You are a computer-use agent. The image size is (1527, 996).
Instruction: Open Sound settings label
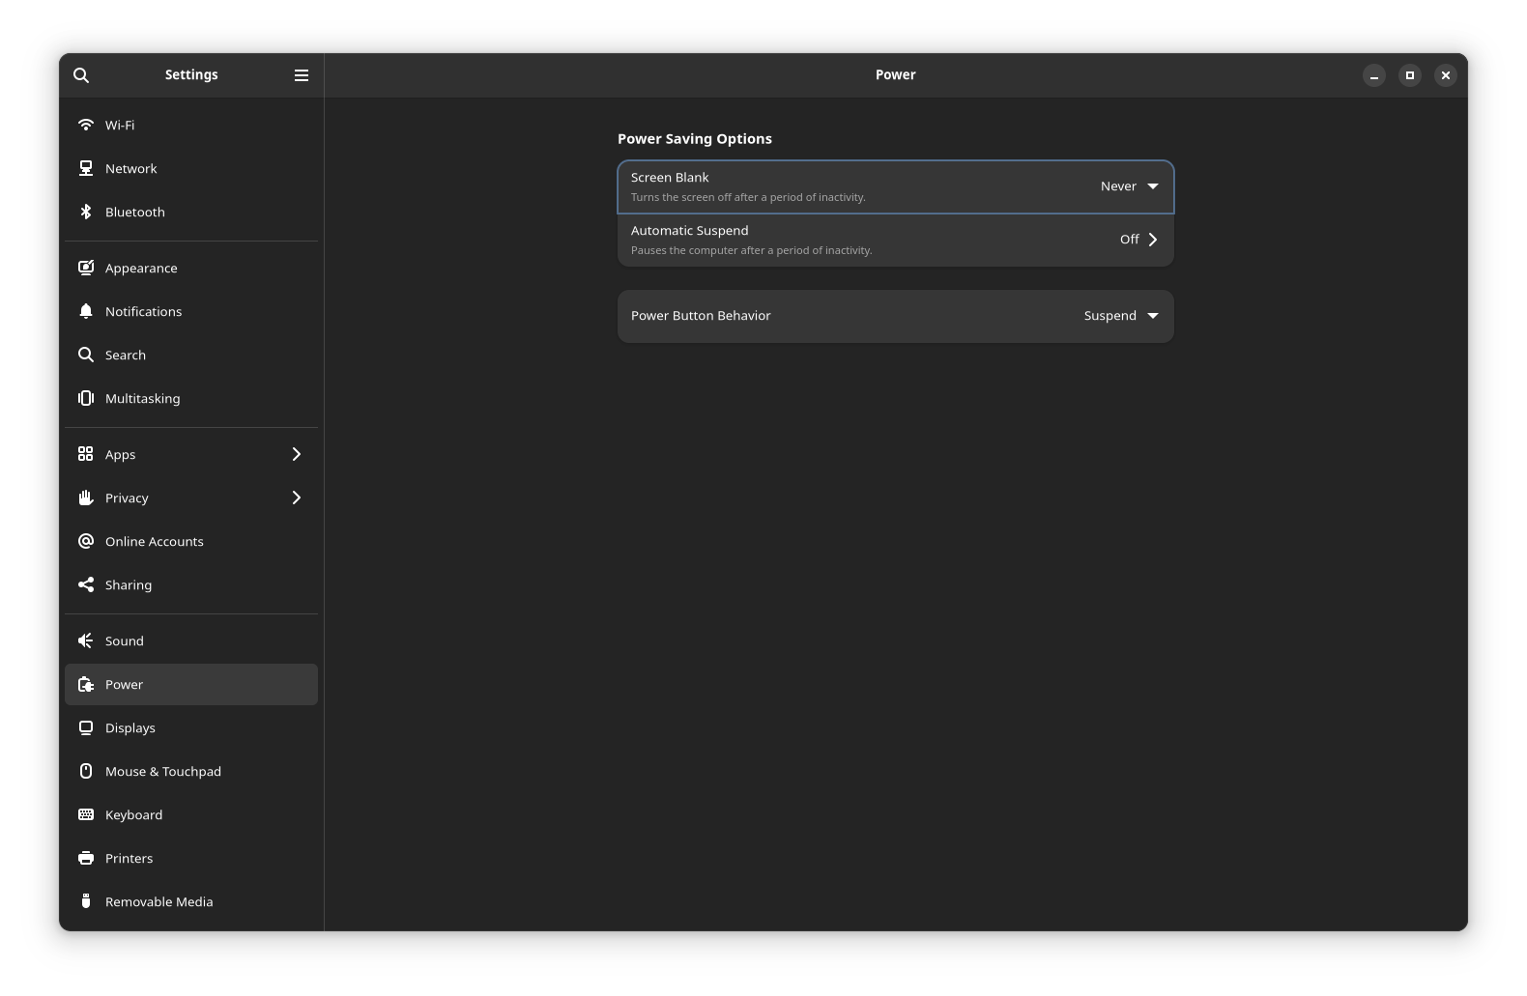click(x=125, y=640)
